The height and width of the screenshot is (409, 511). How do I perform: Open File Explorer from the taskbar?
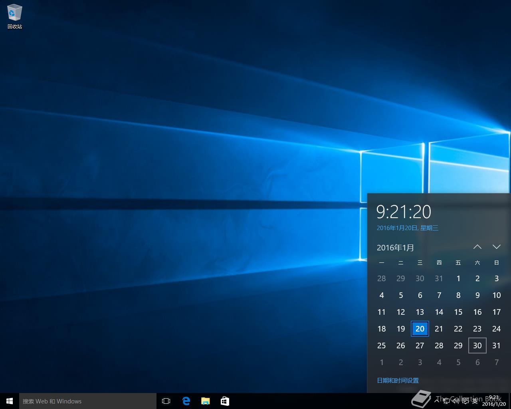(x=206, y=401)
